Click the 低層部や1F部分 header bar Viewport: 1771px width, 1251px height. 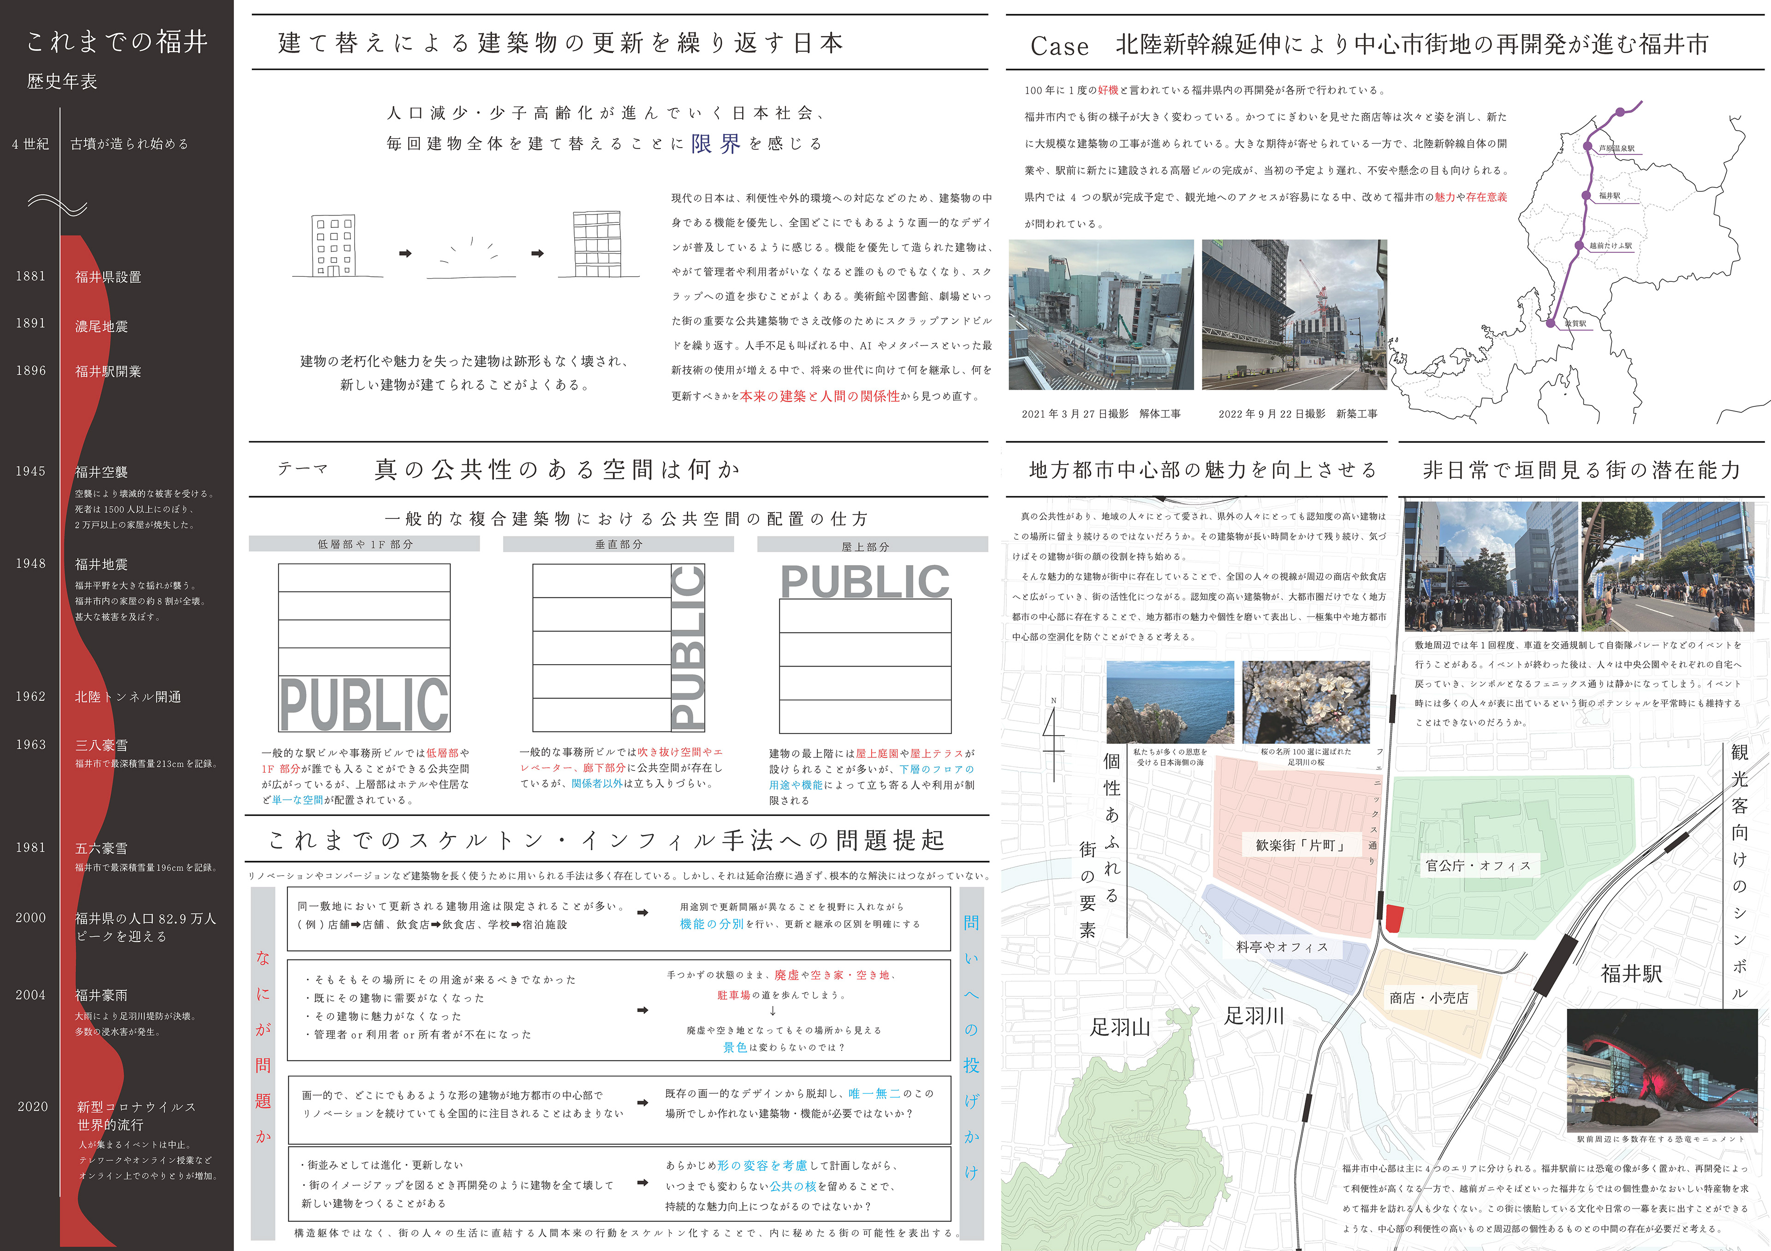pyautogui.click(x=364, y=544)
